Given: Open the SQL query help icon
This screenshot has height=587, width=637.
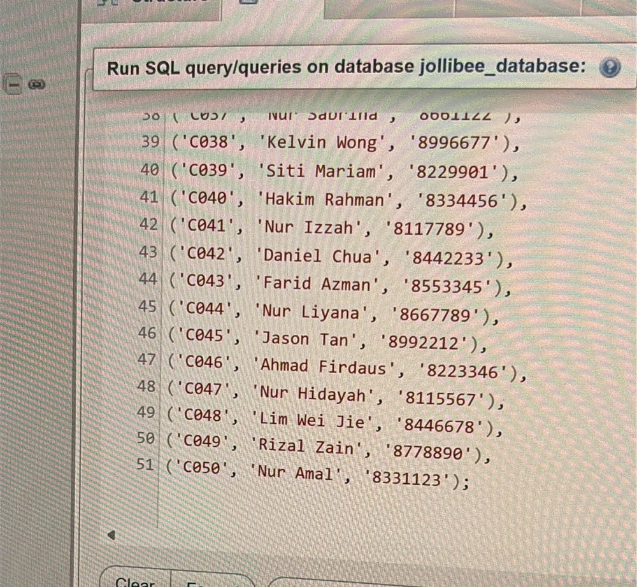Looking at the screenshot, I should tap(610, 67).
